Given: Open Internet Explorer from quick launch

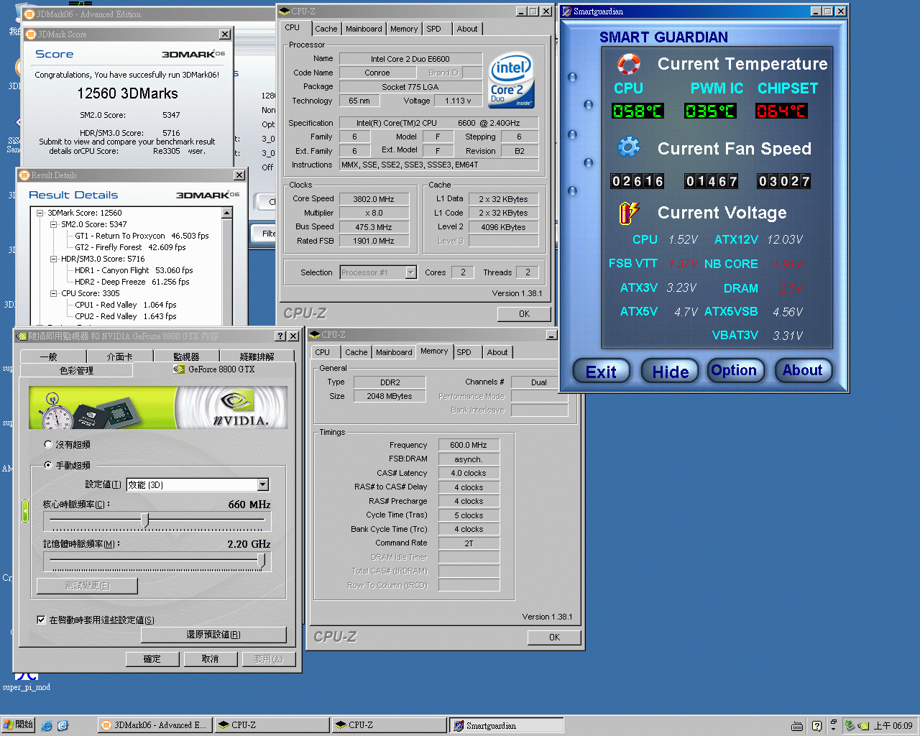Looking at the screenshot, I should 47,726.
